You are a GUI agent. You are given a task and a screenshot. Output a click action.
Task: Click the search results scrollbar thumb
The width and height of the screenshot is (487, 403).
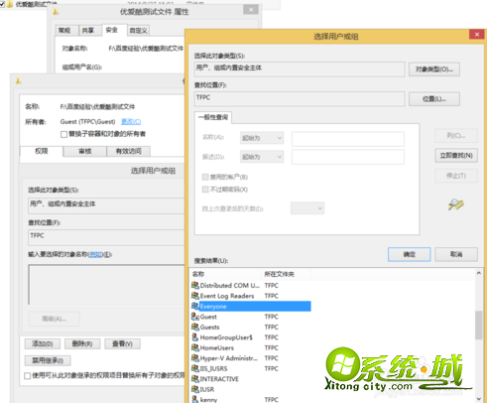pyautogui.click(x=478, y=325)
